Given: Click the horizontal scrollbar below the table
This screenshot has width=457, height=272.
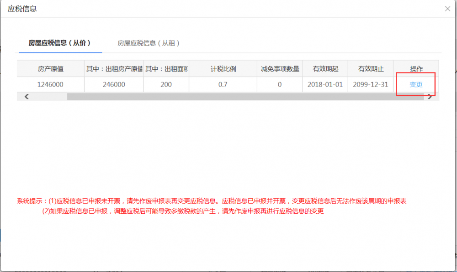Looking at the screenshot, I should (228, 97).
